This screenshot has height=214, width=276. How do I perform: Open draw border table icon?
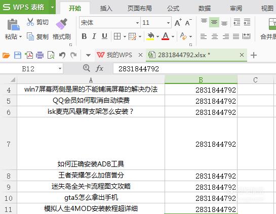pos(132,36)
